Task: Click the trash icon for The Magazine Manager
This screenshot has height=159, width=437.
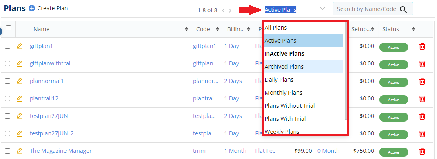Action: tap(422, 151)
